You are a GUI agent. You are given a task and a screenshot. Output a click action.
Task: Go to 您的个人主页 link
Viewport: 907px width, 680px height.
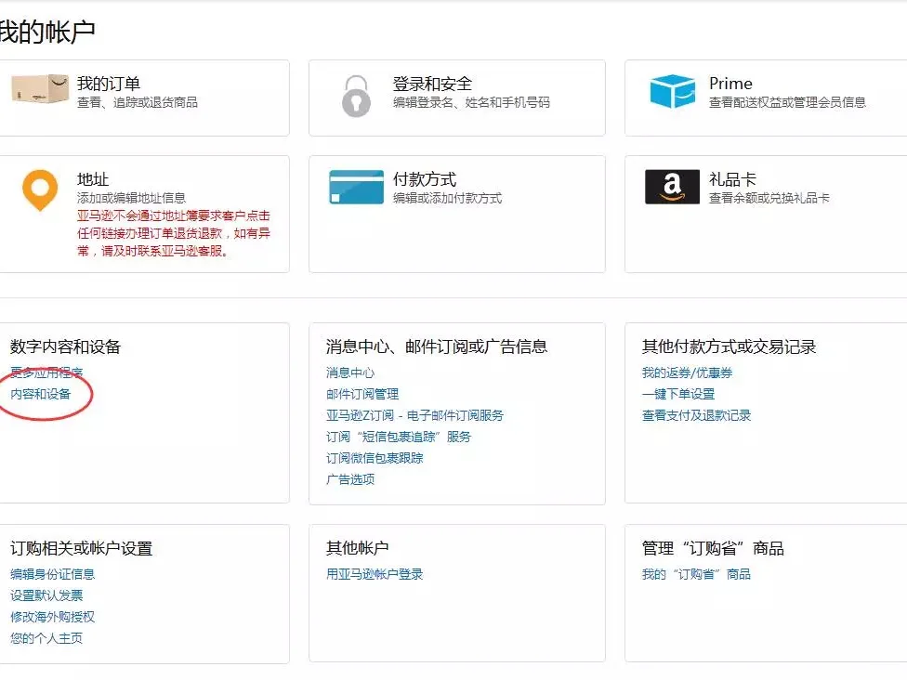pos(46,638)
